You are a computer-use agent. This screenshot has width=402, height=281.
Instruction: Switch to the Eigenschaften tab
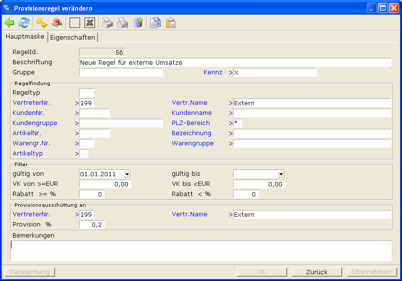coord(72,37)
